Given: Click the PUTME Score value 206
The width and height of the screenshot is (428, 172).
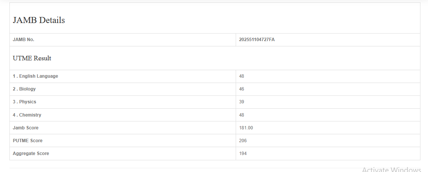Looking at the screenshot, I should [243, 141].
